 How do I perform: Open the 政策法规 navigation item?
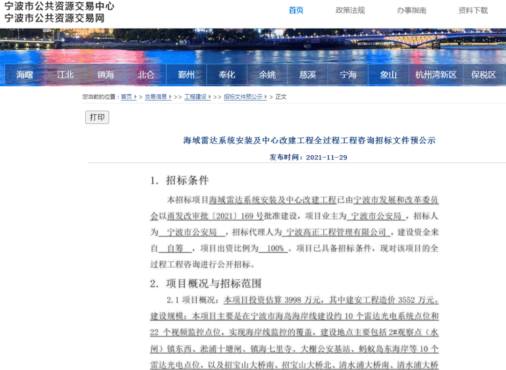[350, 10]
